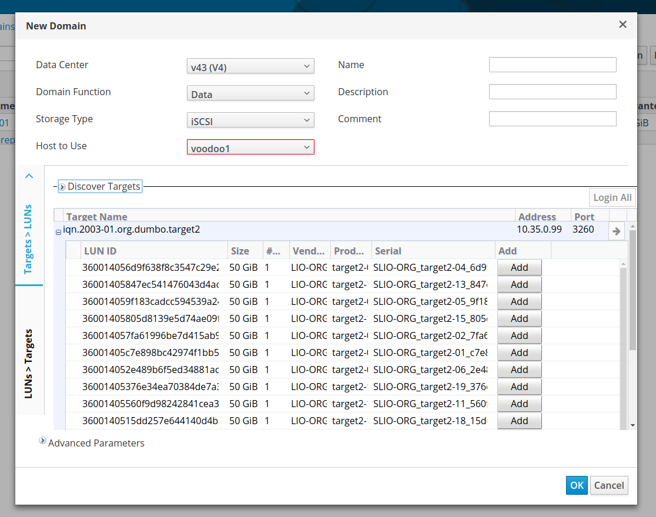This screenshot has height=517, width=656.
Task: Collapse the iqn.2003-01.org.dumbo.target2 tree node
Action: (x=58, y=232)
